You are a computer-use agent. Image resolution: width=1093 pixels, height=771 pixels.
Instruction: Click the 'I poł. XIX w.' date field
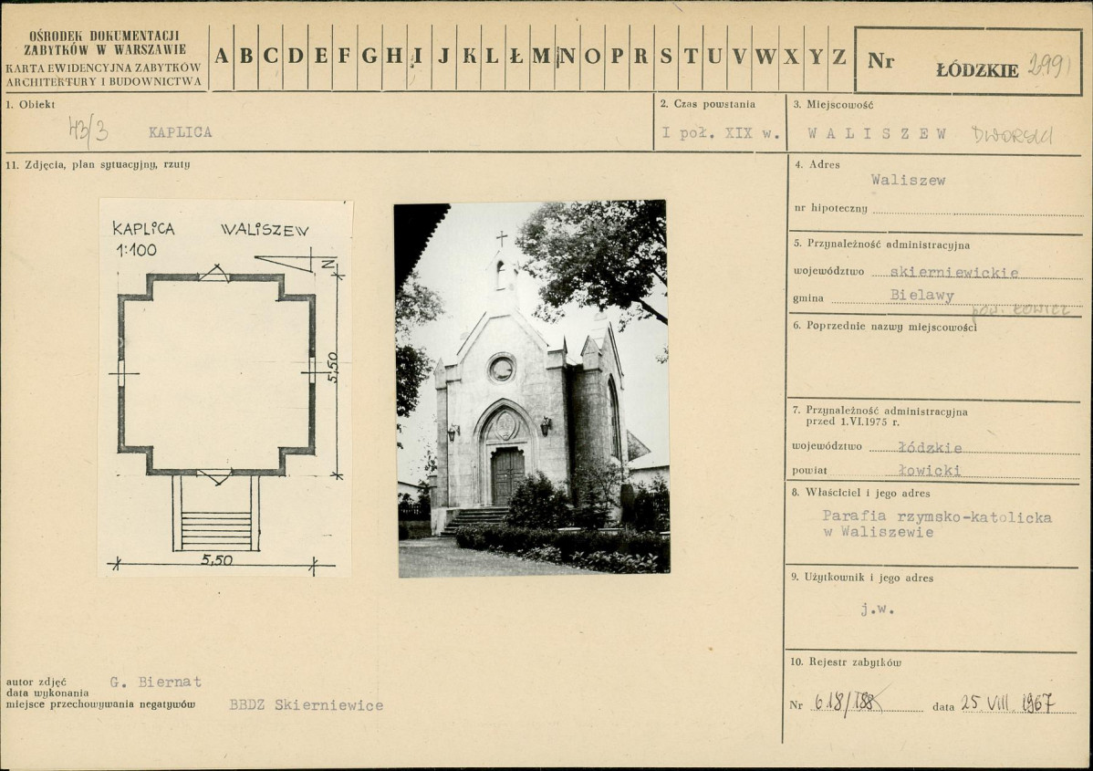[721, 133]
